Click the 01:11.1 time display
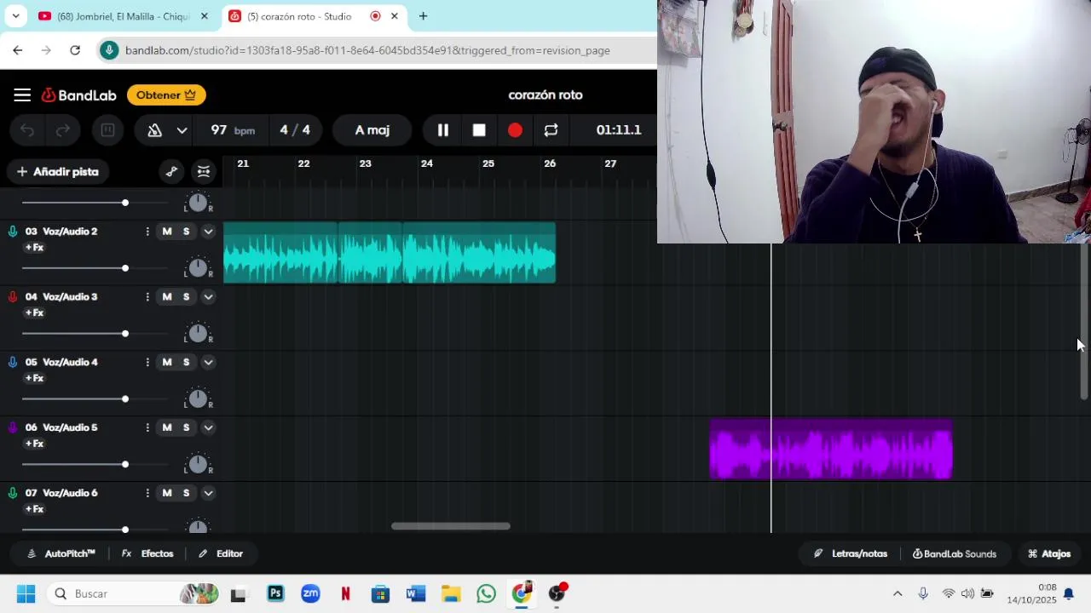This screenshot has height=613, width=1091. pos(619,130)
